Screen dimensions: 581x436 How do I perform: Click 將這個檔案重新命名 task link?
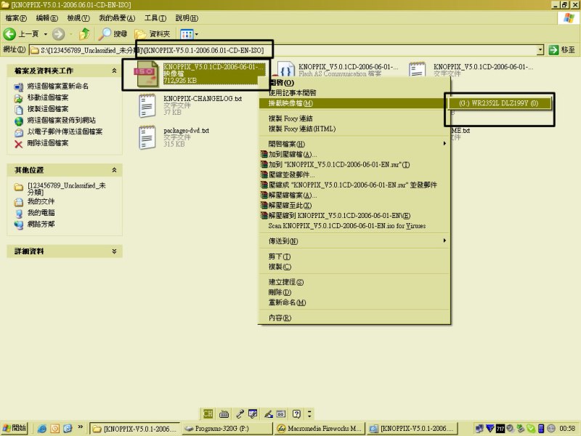pos(58,86)
